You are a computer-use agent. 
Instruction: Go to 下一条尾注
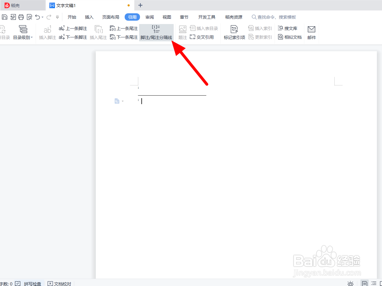(x=124, y=37)
